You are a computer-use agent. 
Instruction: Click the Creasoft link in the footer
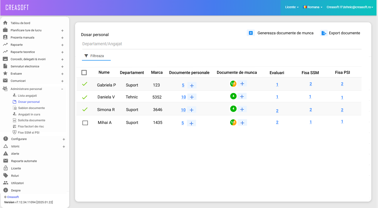[13, 197]
